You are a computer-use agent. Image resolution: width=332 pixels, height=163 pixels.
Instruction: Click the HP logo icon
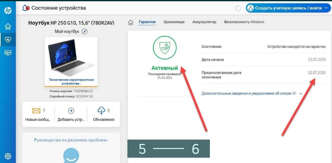(x=8, y=11)
